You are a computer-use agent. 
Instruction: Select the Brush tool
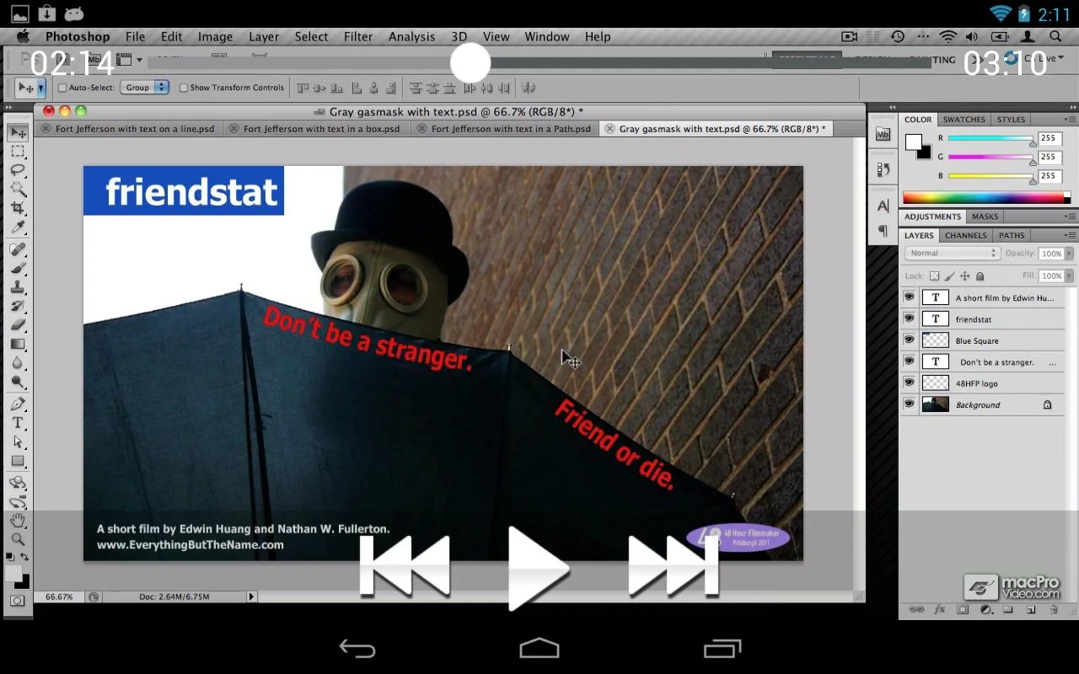18,268
